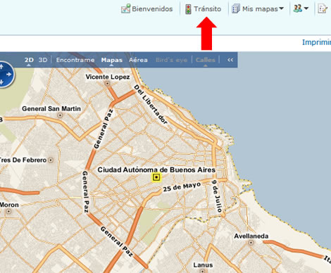Click the Mis mapas notebook icon
This screenshot has height=273, width=331.
[236, 9]
